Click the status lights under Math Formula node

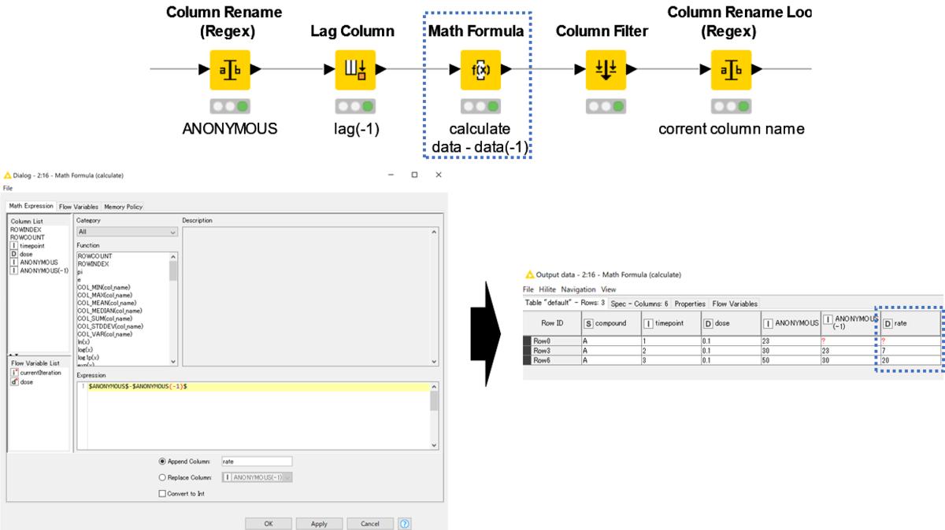[x=480, y=106]
